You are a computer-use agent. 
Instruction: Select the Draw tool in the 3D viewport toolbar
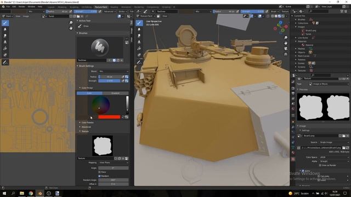139,23
